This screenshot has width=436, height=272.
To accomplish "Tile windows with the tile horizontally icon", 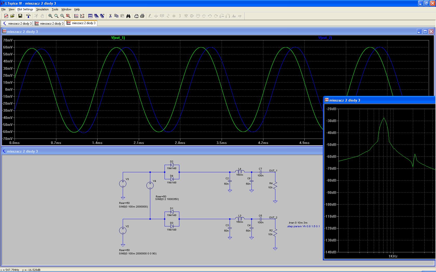I will (x=90, y=16).
